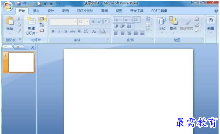Apply bulleted list formatting
Image resolution: width=220 pixels, height=134 pixels.
[x=116, y=19]
